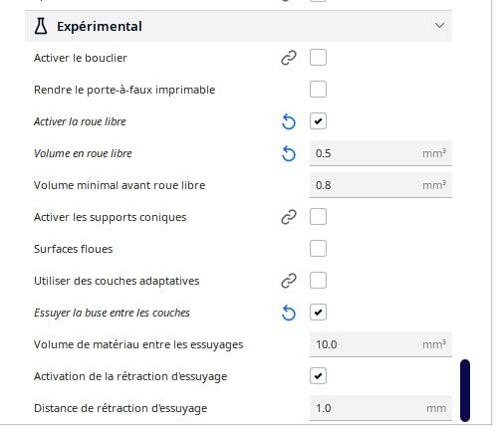Reset Essuyer la buse entre les couches

coord(289,313)
